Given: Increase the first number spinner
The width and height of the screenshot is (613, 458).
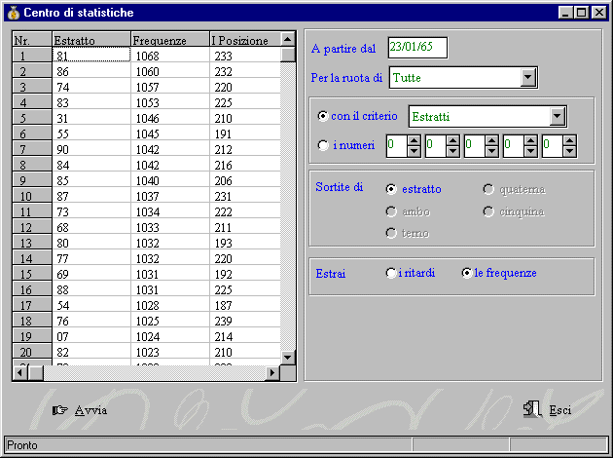Looking at the screenshot, I should coord(414,140).
